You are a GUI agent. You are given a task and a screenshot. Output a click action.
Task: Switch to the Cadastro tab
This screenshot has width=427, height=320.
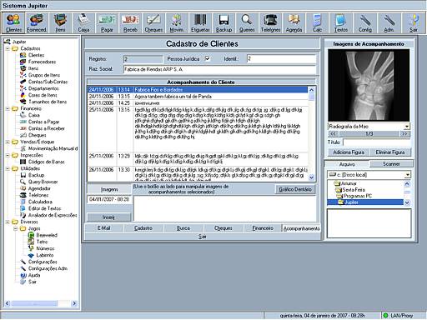click(x=143, y=228)
